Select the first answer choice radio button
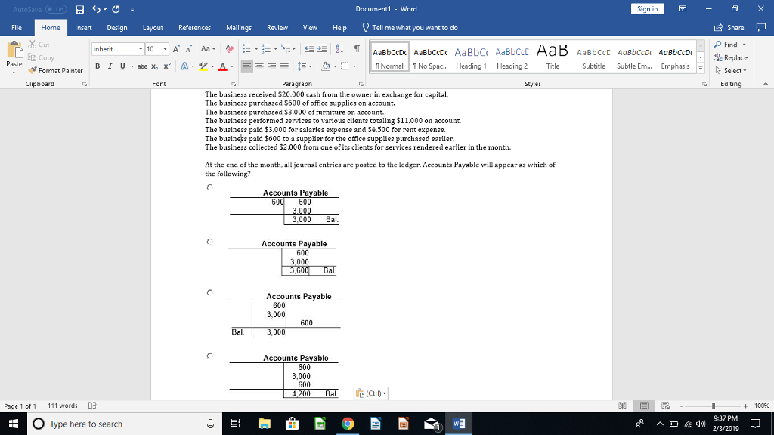Image resolution: width=774 pixels, height=435 pixels. coord(209,187)
